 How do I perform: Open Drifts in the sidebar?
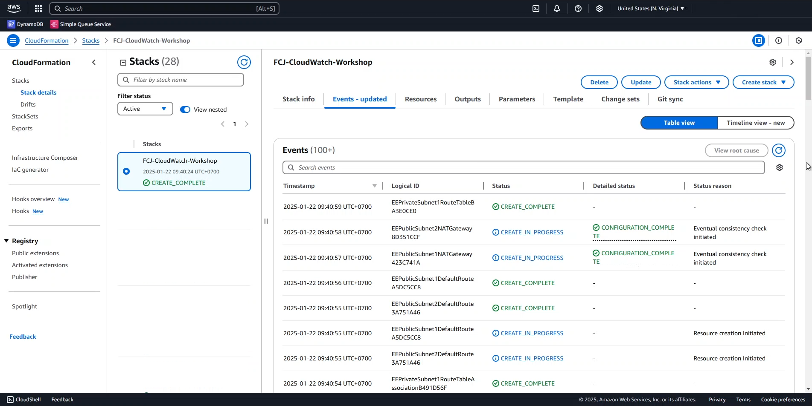pos(28,104)
